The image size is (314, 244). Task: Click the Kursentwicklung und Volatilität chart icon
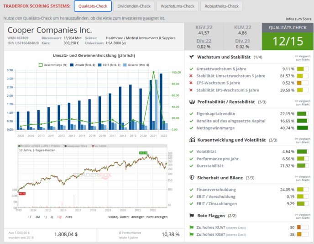pos(192,139)
